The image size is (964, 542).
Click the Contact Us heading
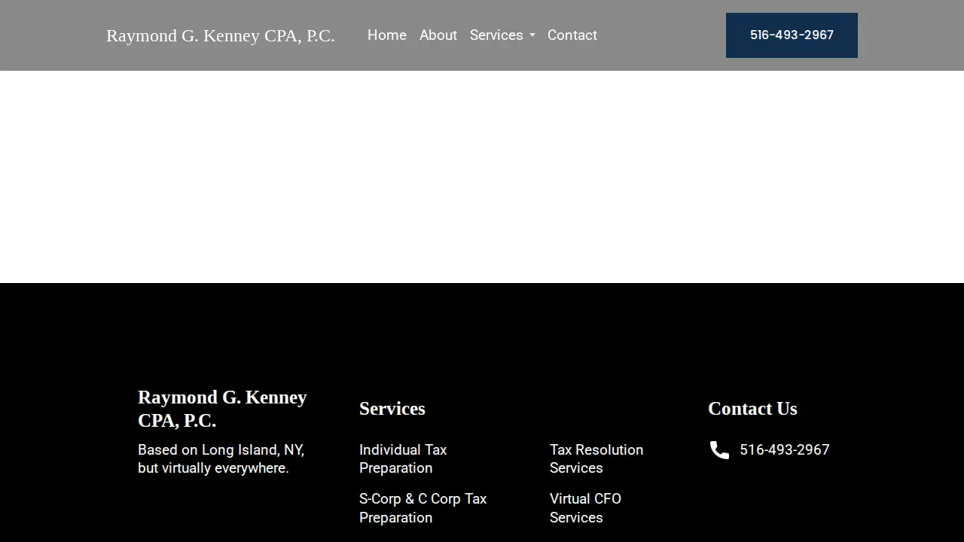click(x=752, y=409)
